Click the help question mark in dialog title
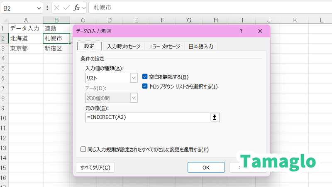The width and height of the screenshot is (332, 187). point(241,31)
